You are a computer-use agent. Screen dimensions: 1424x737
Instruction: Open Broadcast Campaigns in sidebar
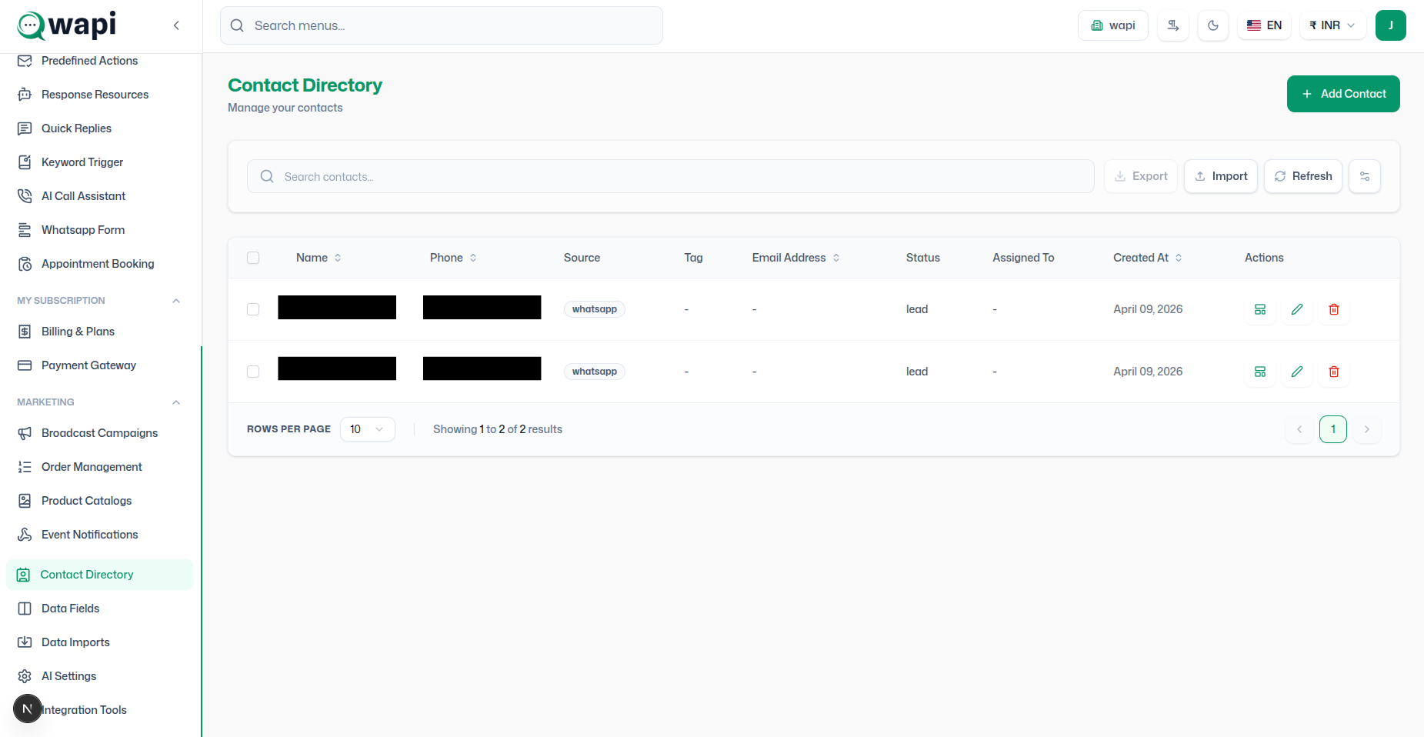point(99,433)
